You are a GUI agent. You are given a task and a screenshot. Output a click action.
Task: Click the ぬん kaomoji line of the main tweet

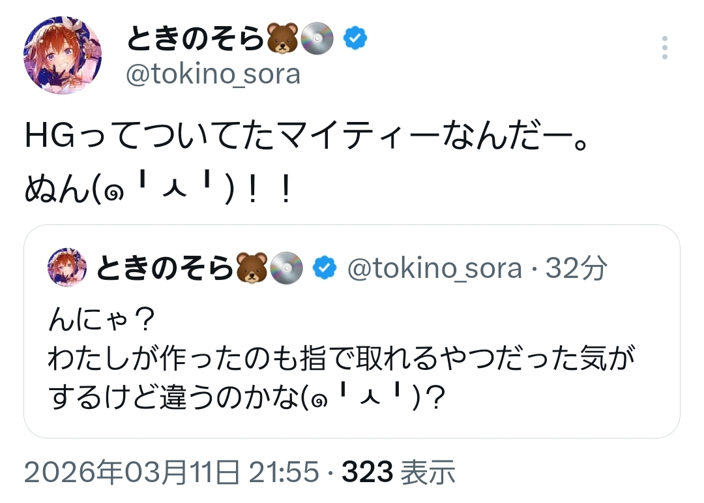(156, 189)
